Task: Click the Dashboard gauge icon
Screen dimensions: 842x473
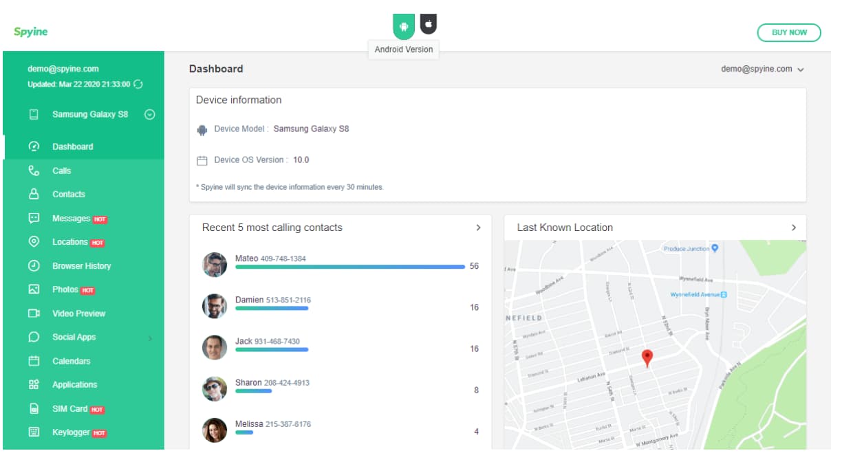Action: click(34, 146)
